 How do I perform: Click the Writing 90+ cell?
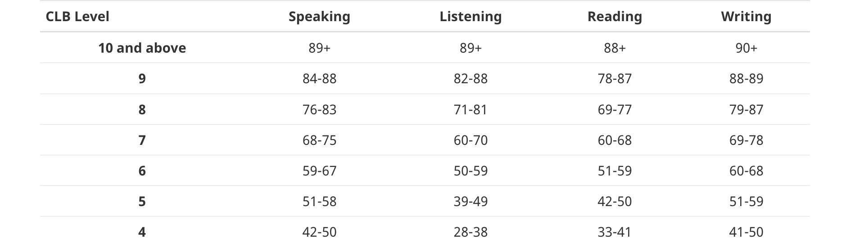click(746, 48)
